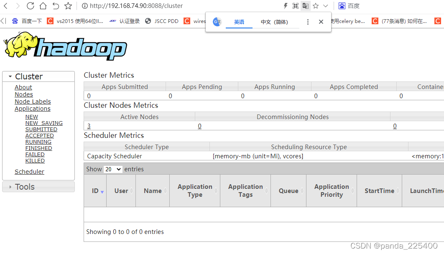This screenshot has height=254, width=444.
Task: Reload the cluster page
Action: click(30, 6)
